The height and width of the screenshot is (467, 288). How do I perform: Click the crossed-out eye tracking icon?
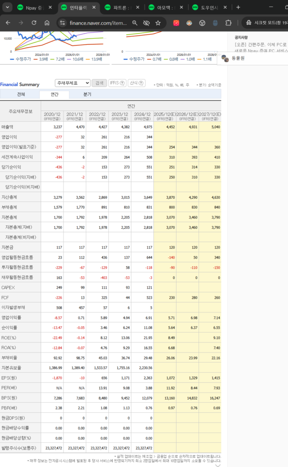click(146, 23)
